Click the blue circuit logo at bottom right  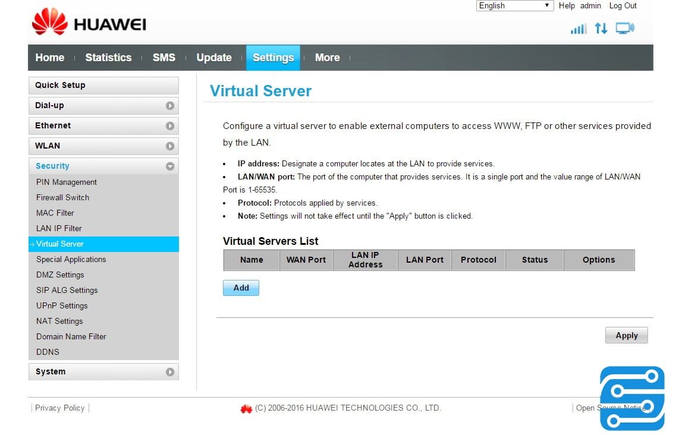(632, 398)
